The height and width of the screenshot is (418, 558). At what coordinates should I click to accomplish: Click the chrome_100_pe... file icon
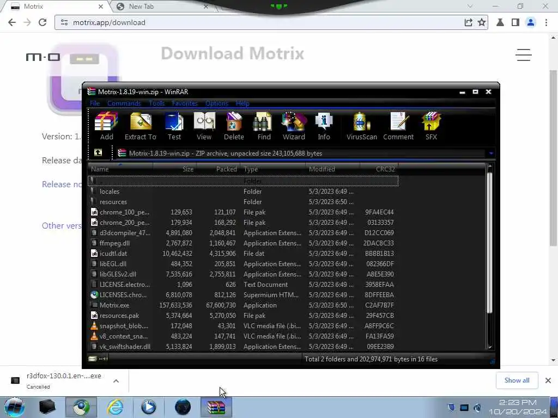[x=94, y=212]
